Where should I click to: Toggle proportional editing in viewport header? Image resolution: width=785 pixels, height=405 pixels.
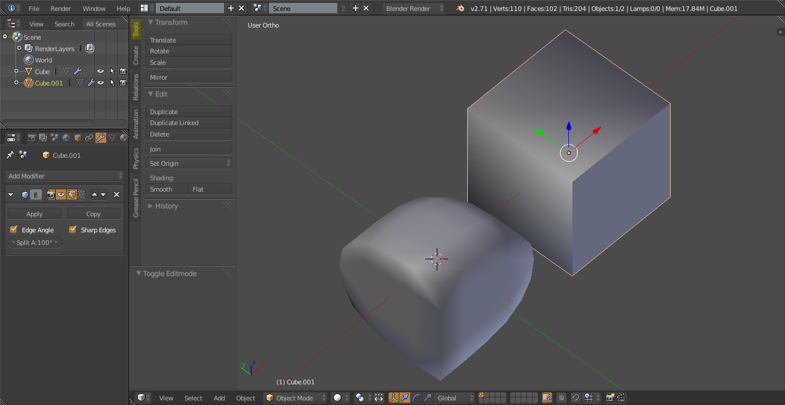coord(561,398)
